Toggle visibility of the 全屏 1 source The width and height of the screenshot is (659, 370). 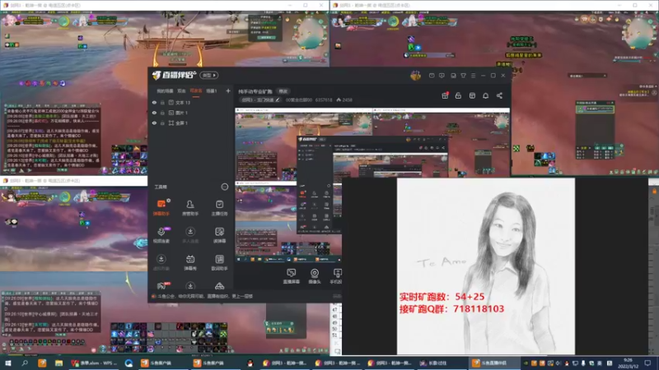[154, 123]
